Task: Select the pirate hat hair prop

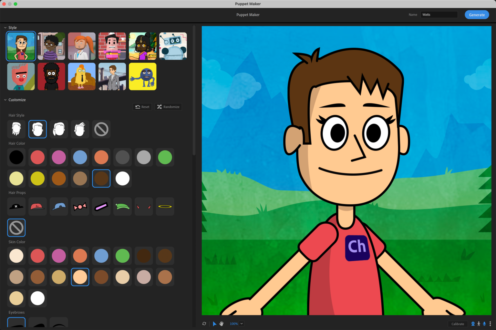Action: [x=16, y=207]
